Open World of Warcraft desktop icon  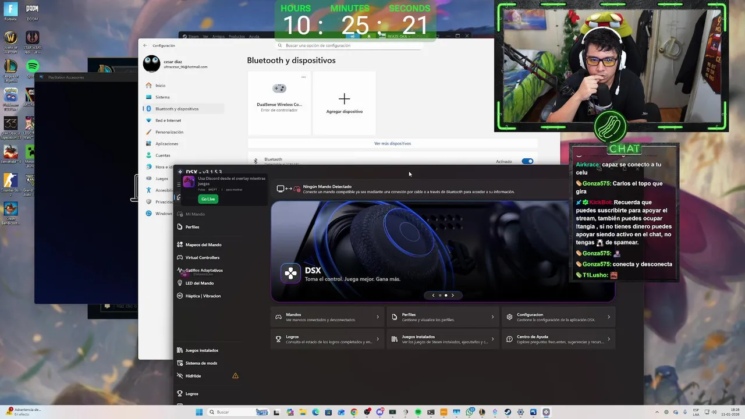pos(10,40)
